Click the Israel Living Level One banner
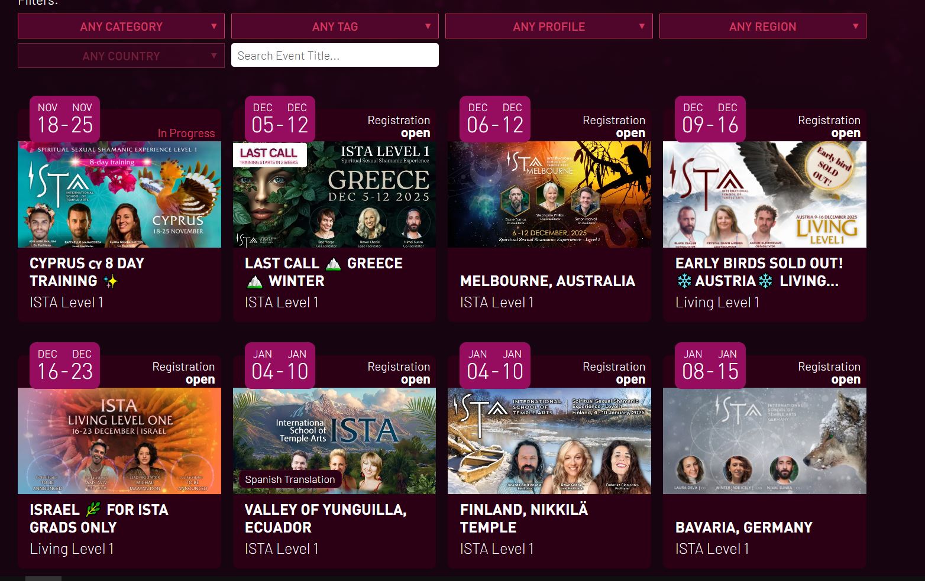925x581 pixels. pos(119,441)
